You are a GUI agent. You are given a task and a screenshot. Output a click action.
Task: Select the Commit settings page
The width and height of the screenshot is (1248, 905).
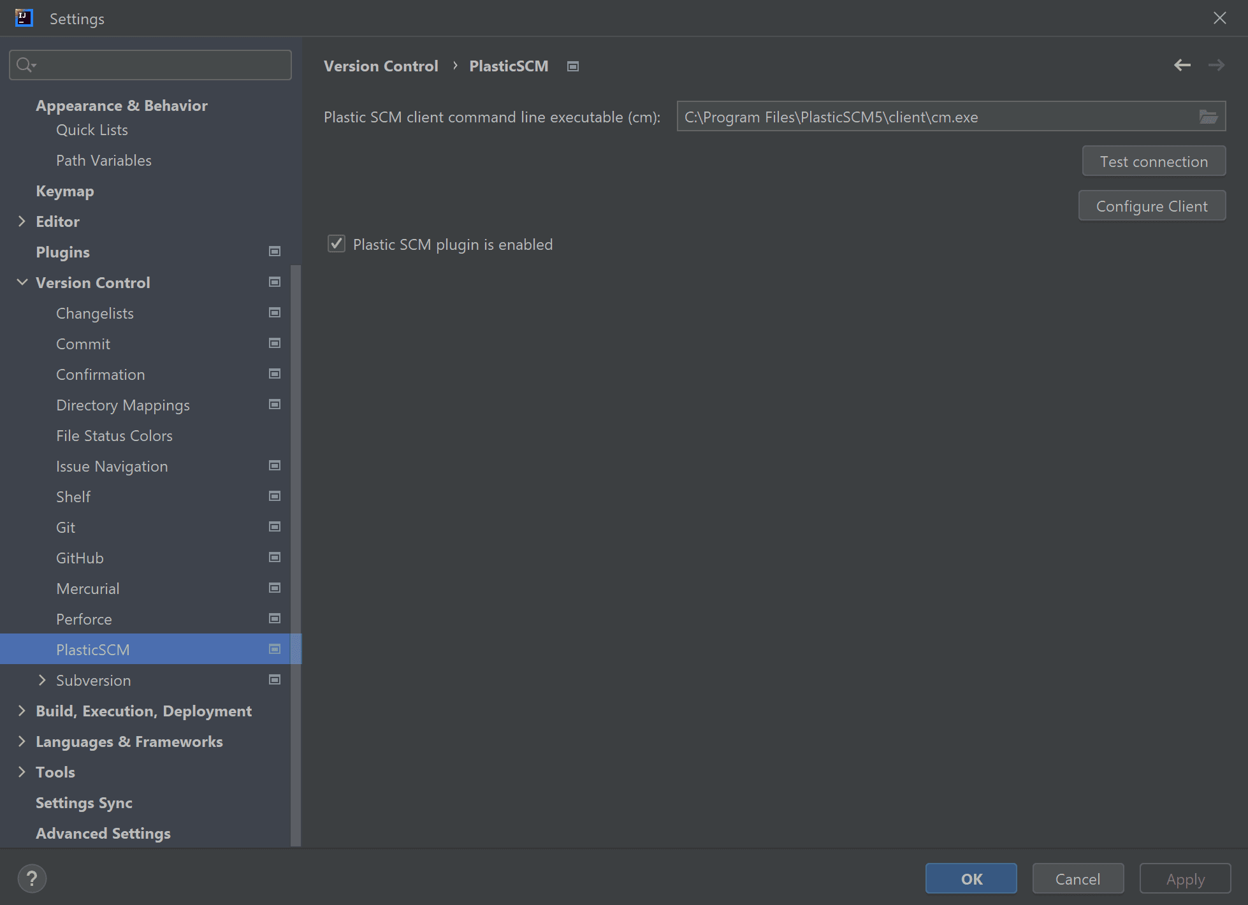[x=83, y=344]
